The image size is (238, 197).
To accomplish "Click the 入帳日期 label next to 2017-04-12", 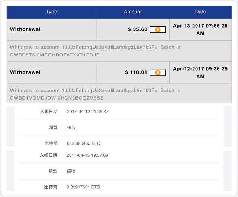I will tap(49, 112).
